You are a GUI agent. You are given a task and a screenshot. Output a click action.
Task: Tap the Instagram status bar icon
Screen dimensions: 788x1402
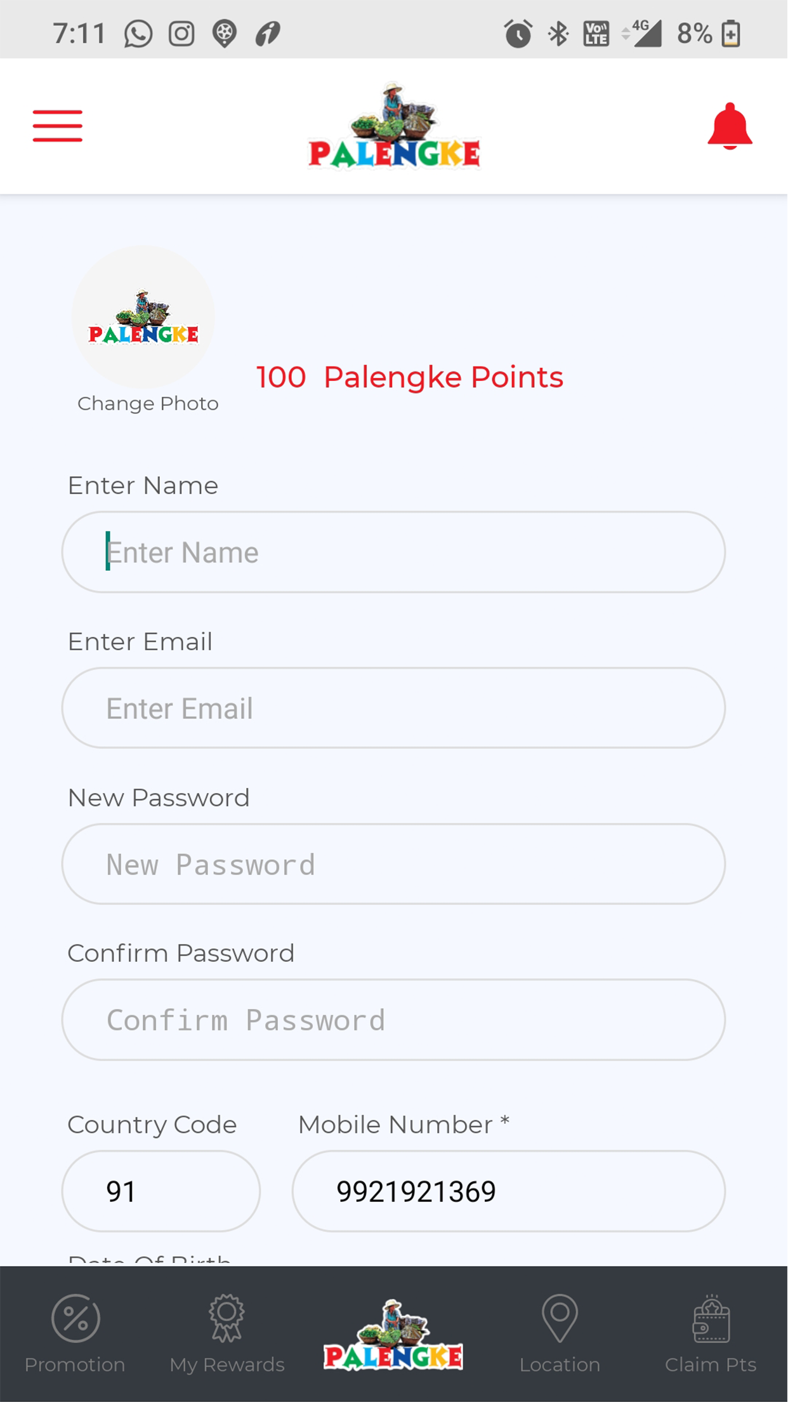point(181,34)
